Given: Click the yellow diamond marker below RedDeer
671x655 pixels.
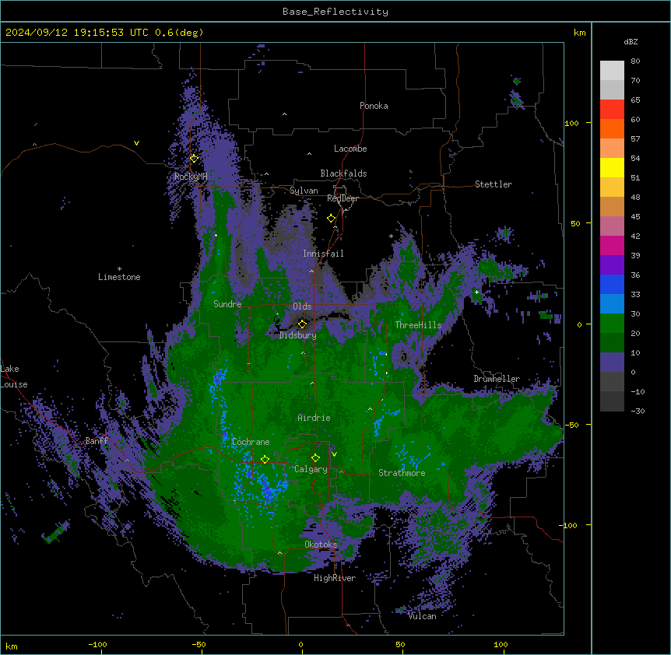Looking at the screenshot, I should pyautogui.click(x=331, y=219).
